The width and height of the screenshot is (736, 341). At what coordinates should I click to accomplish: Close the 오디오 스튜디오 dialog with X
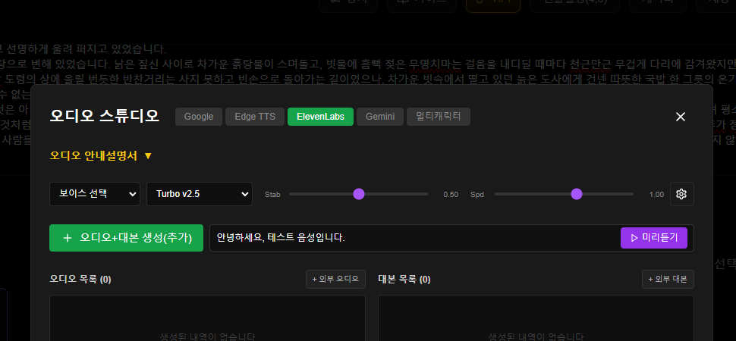pos(680,117)
